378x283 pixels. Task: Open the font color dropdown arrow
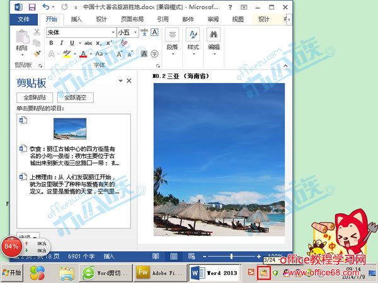(x=91, y=54)
